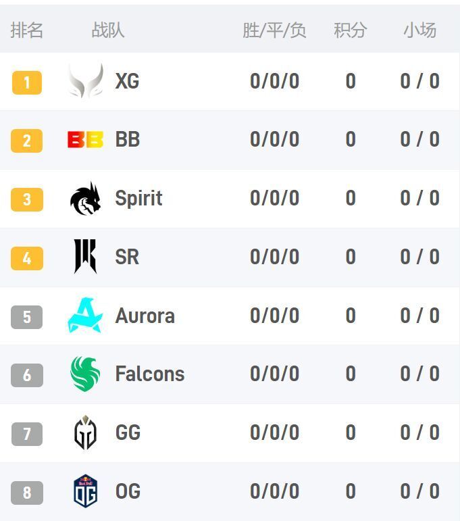Open the GG gladiator logo
Image resolution: width=460 pixels, height=521 pixels.
tap(86, 432)
